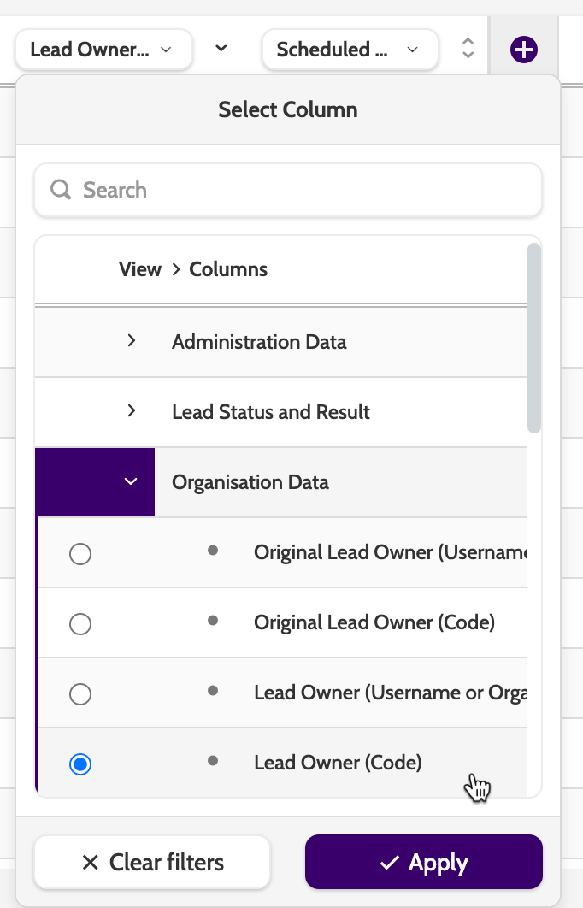Open the Lead Owner column dropdown
The image size is (583, 908).
(x=103, y=50)
